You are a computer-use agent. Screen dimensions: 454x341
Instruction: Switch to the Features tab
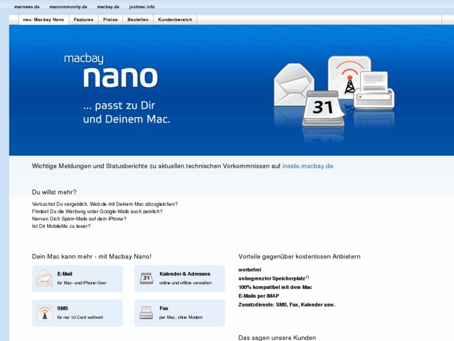click(x=84, y=20)
